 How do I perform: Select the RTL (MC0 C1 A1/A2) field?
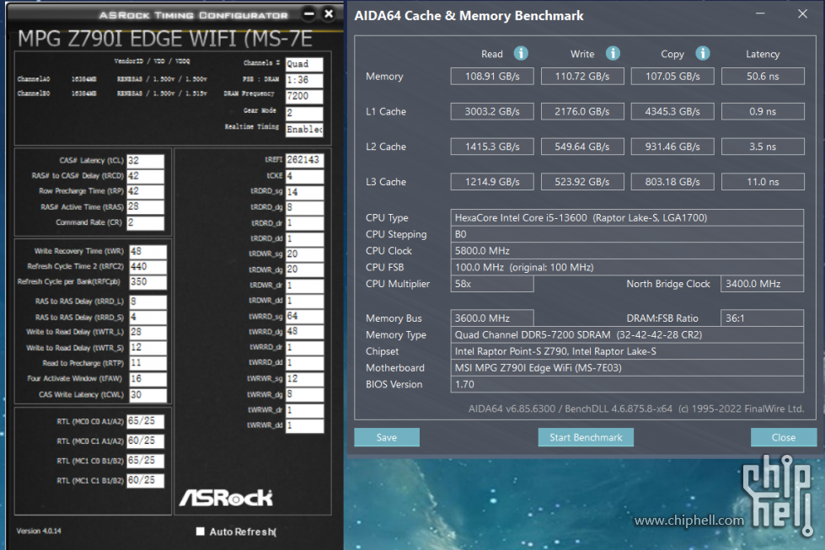point(145,441)
